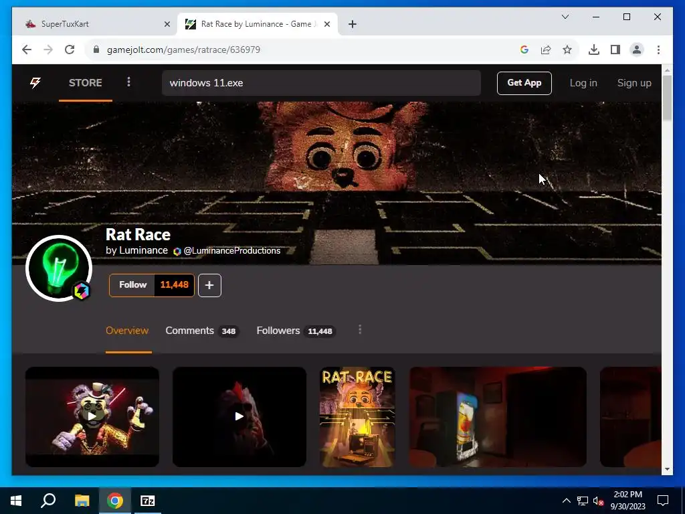This screenshot has height=514, width=685.
Task: Follow the Rat Race game
Action: click(x=133, y=285)
